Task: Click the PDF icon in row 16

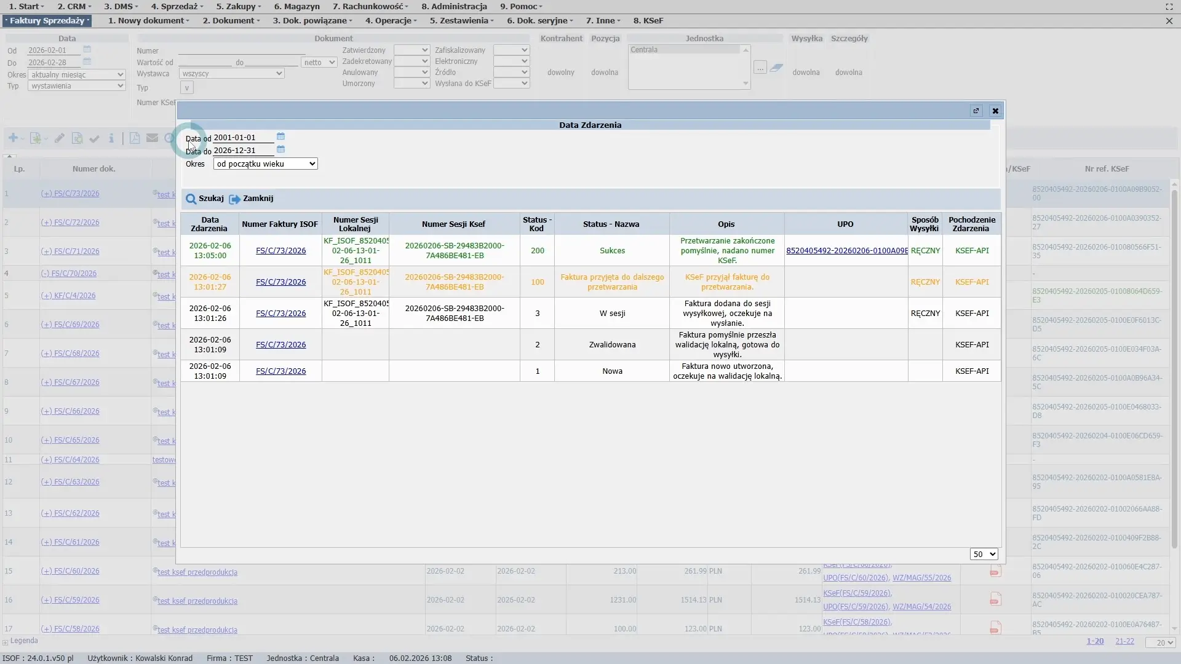Action: point(995,599)
